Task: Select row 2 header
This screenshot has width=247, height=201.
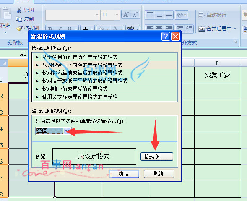Action: [4, 91]
